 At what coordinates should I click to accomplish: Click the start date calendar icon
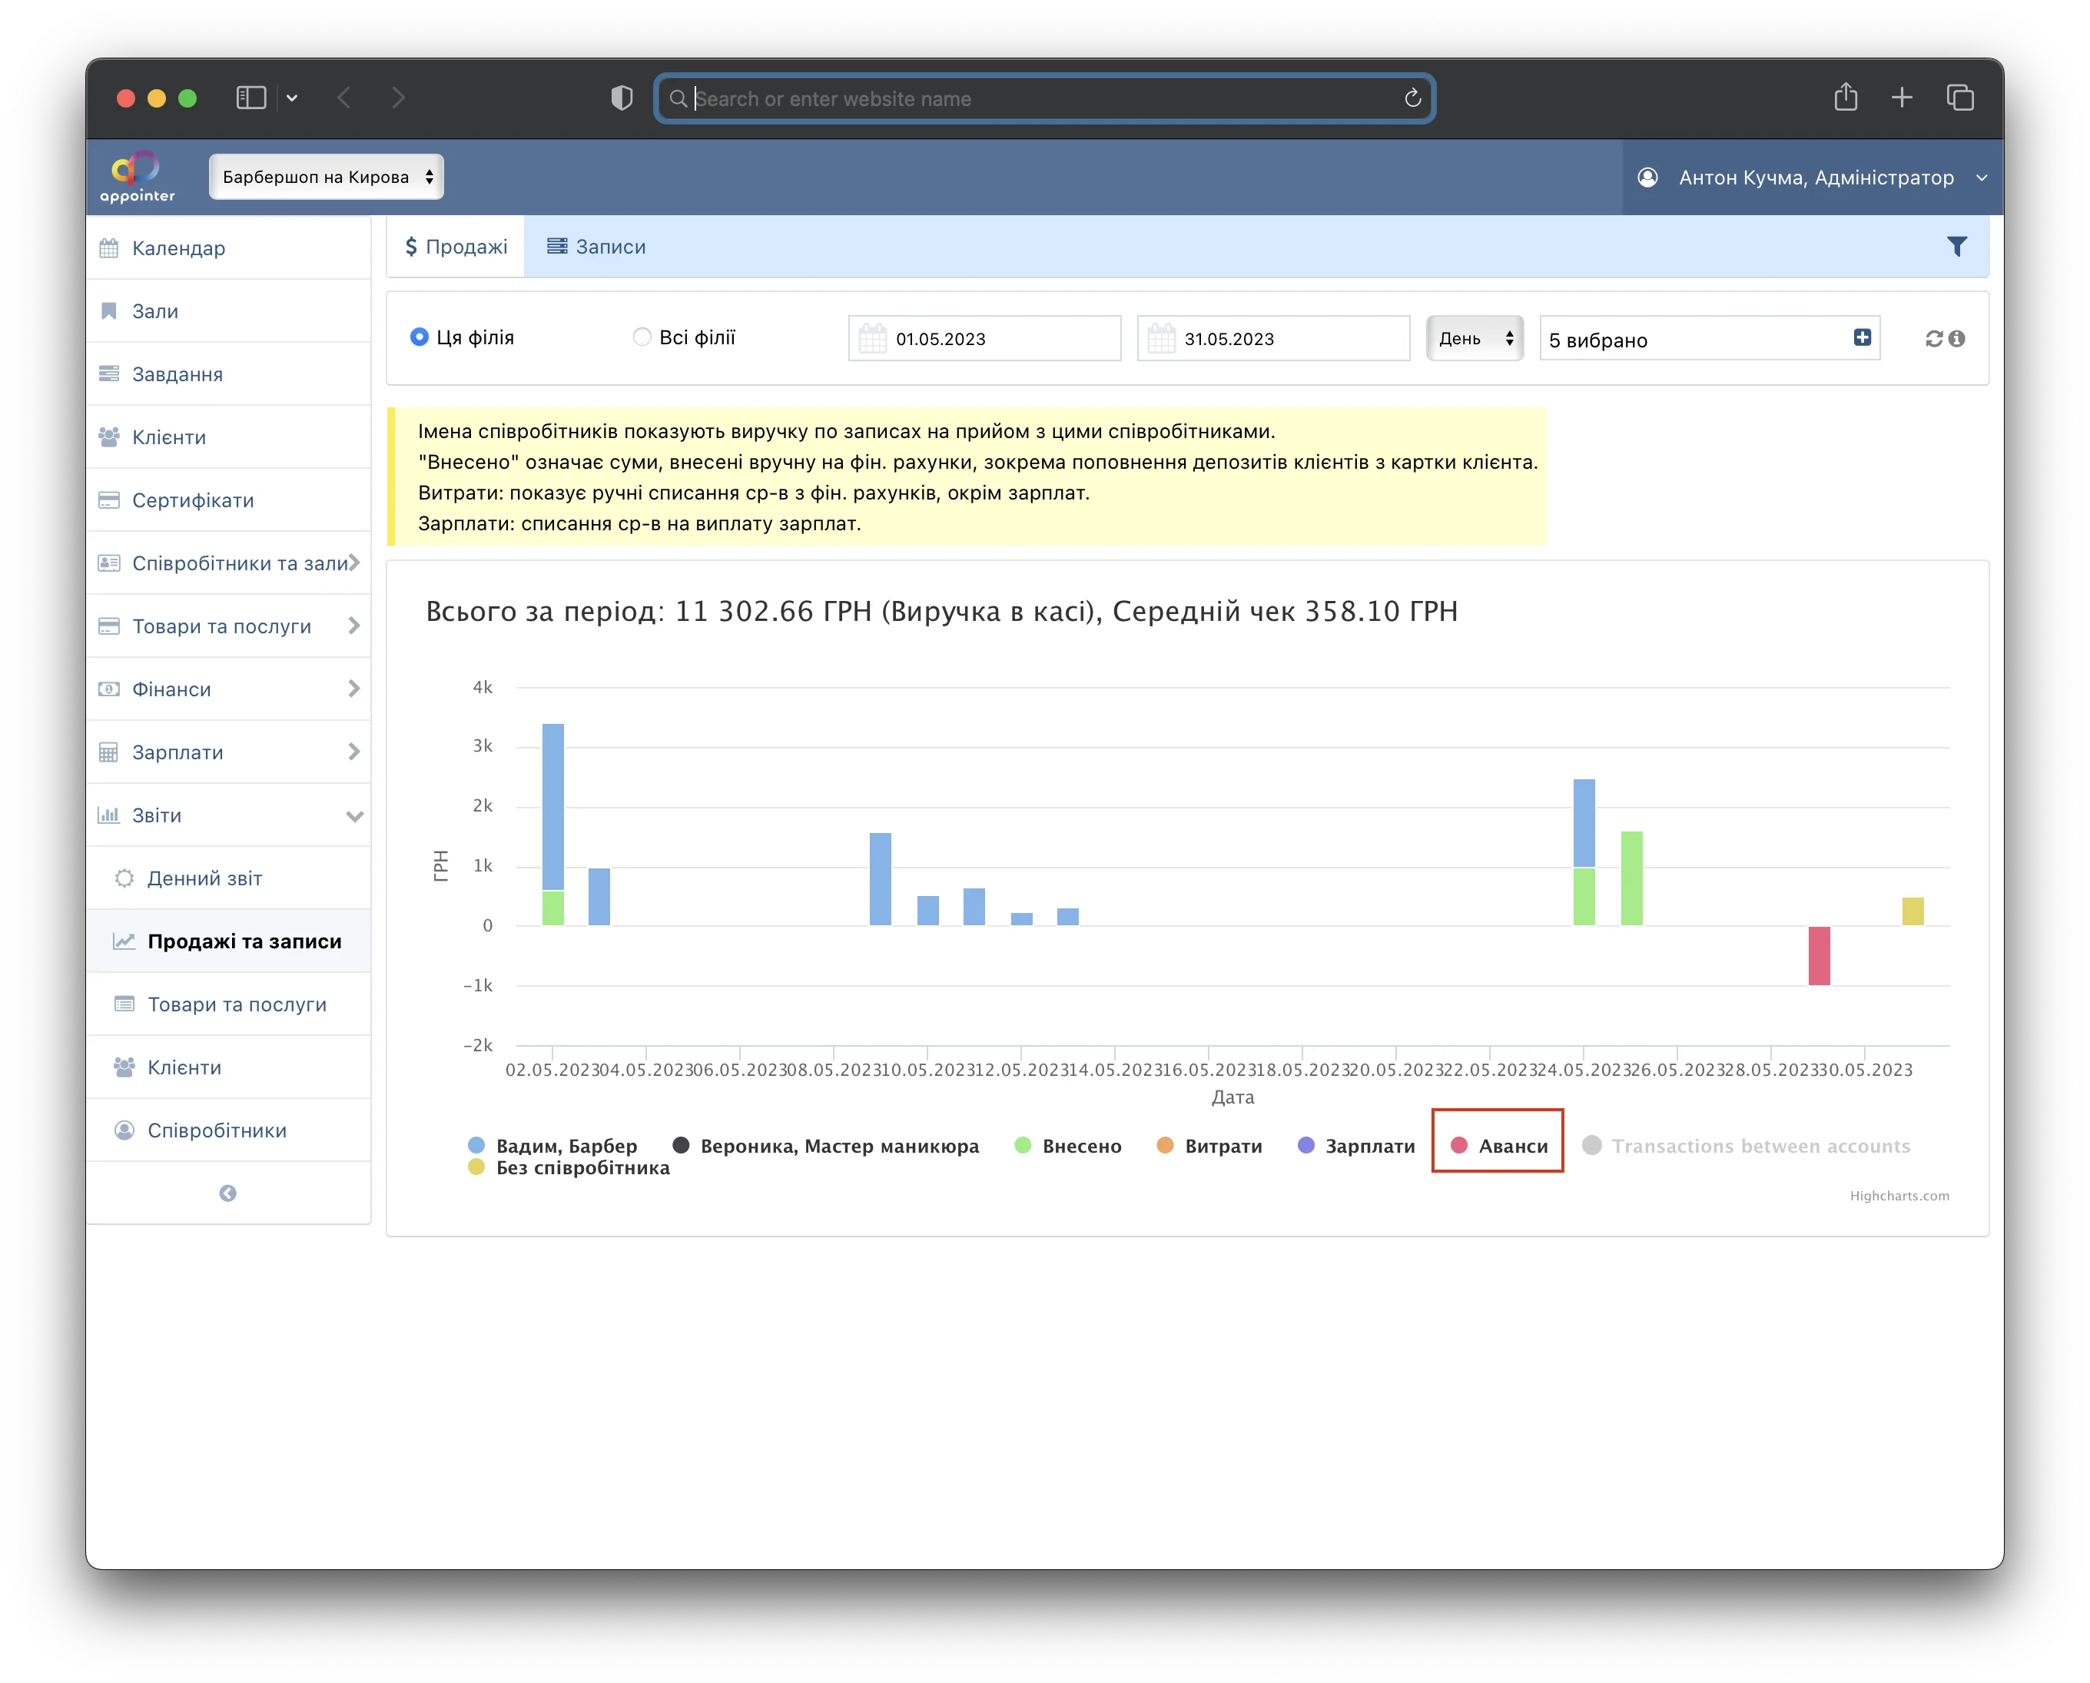coord(871,338)
